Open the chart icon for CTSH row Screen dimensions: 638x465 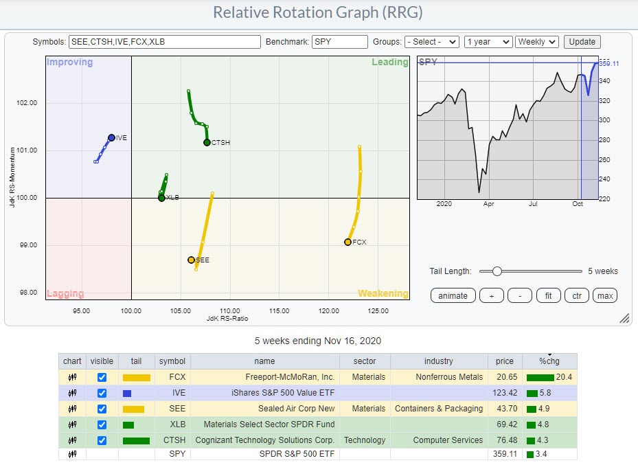point(72,440)
